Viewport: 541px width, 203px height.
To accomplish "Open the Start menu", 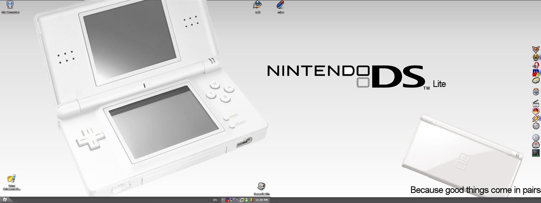I will click(x=5, y=200).
